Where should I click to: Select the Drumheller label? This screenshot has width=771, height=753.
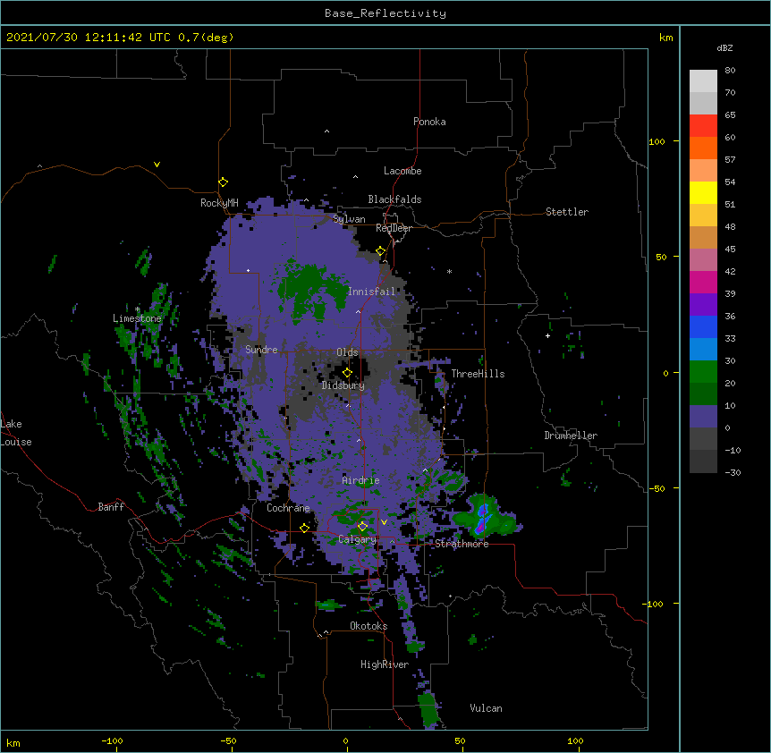point(571,436)
